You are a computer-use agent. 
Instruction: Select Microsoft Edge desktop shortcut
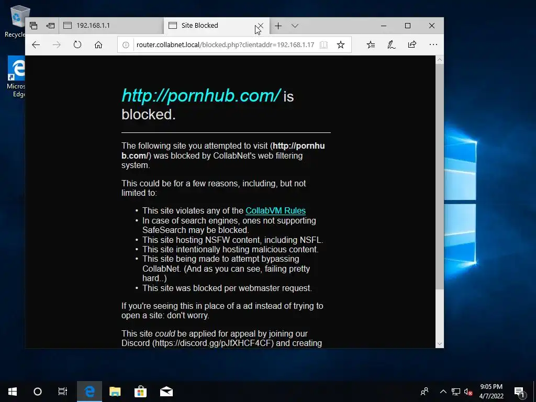16,77
